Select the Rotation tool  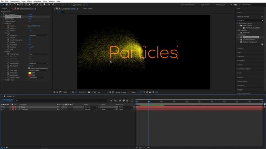coord(15,5)
